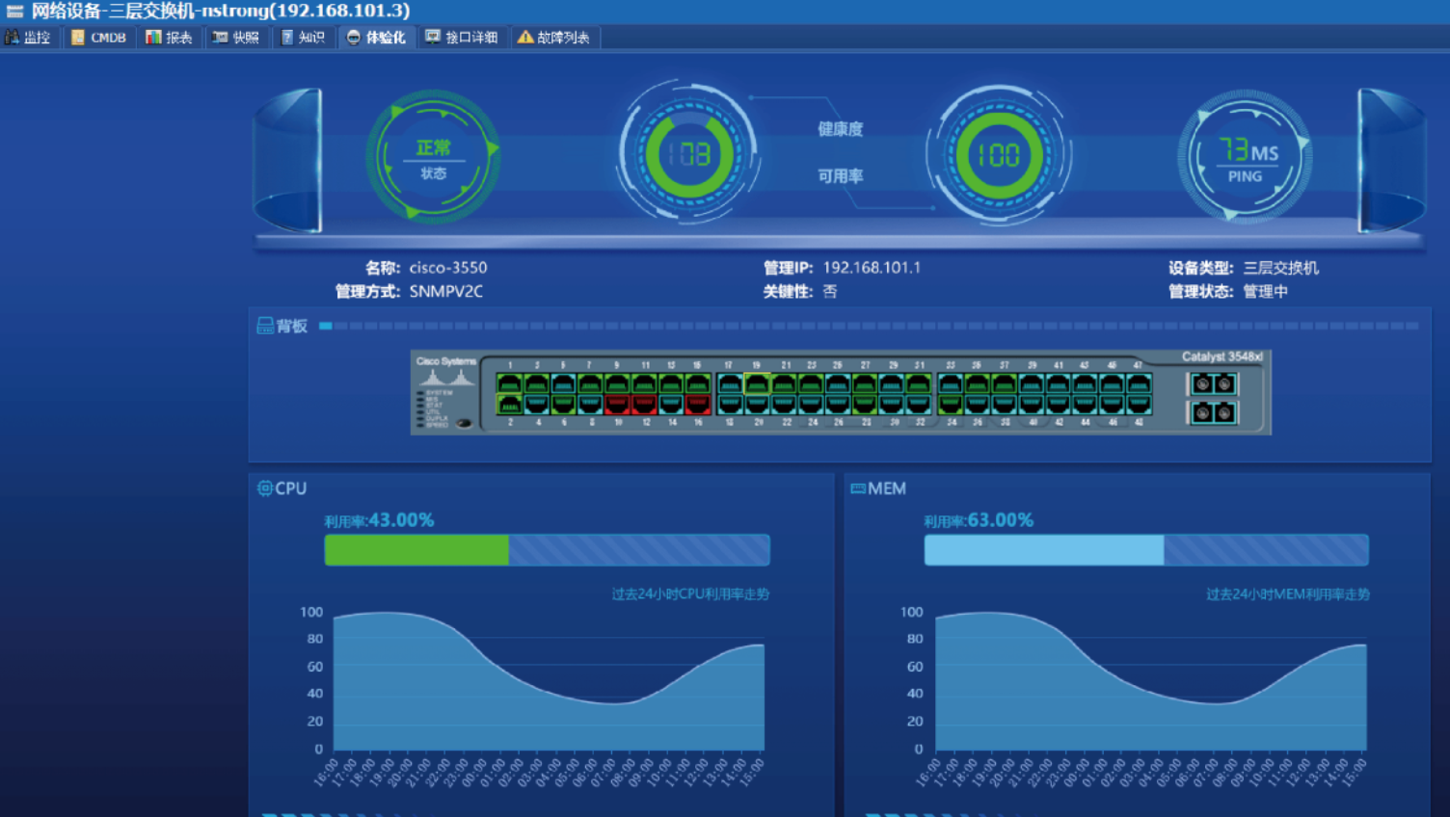The height and width of the screenshot is (817, 1450).
Task: View the 故障列表 fault list tab
Action: tap(553, 38)
